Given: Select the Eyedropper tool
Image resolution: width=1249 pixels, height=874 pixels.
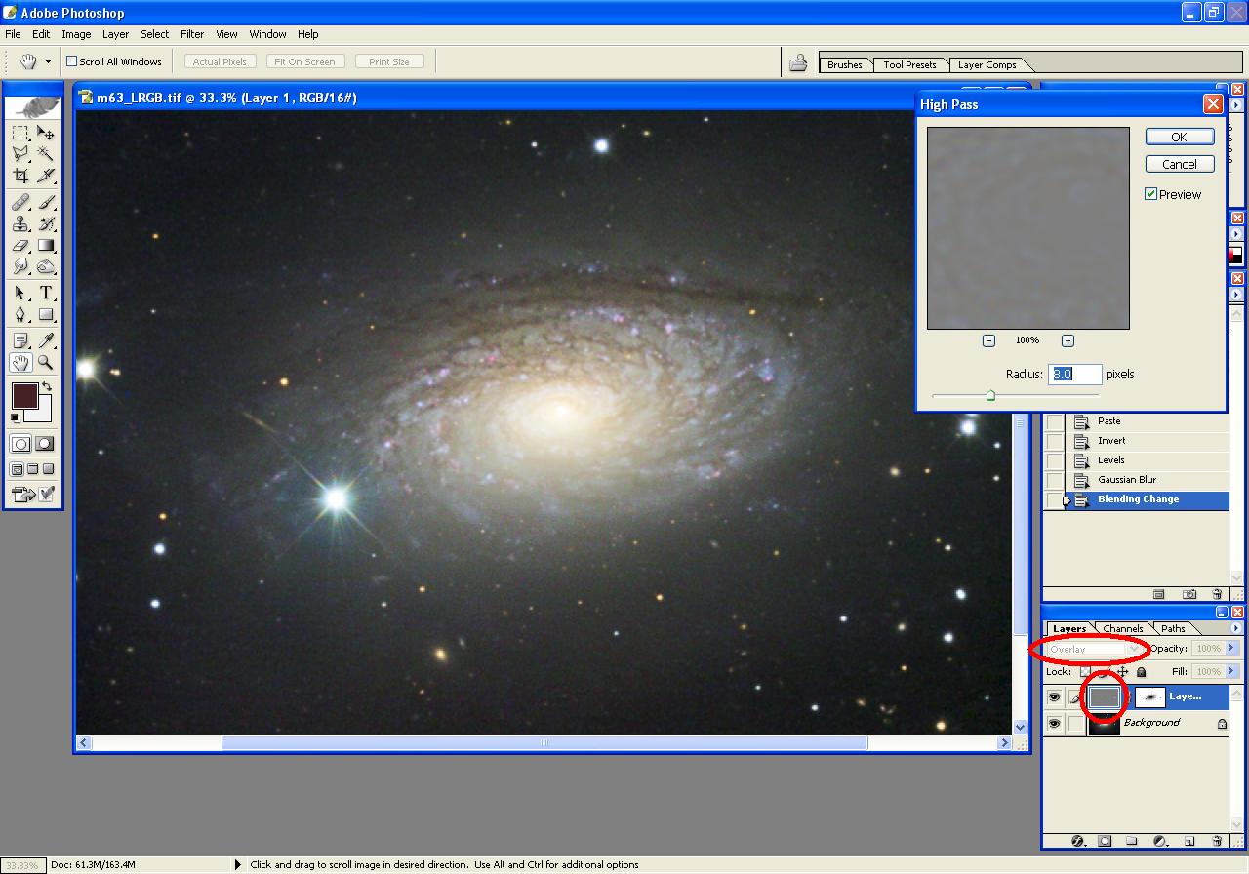Looking at the screenshot, I should (45, 340).
